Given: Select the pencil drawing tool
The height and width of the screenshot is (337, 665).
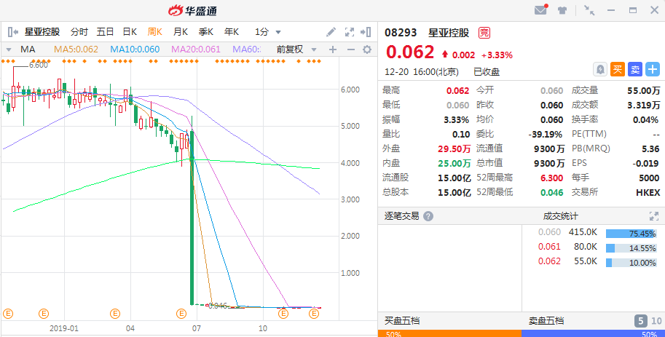Looking at the screenshot, I should (x=331, y=32).
